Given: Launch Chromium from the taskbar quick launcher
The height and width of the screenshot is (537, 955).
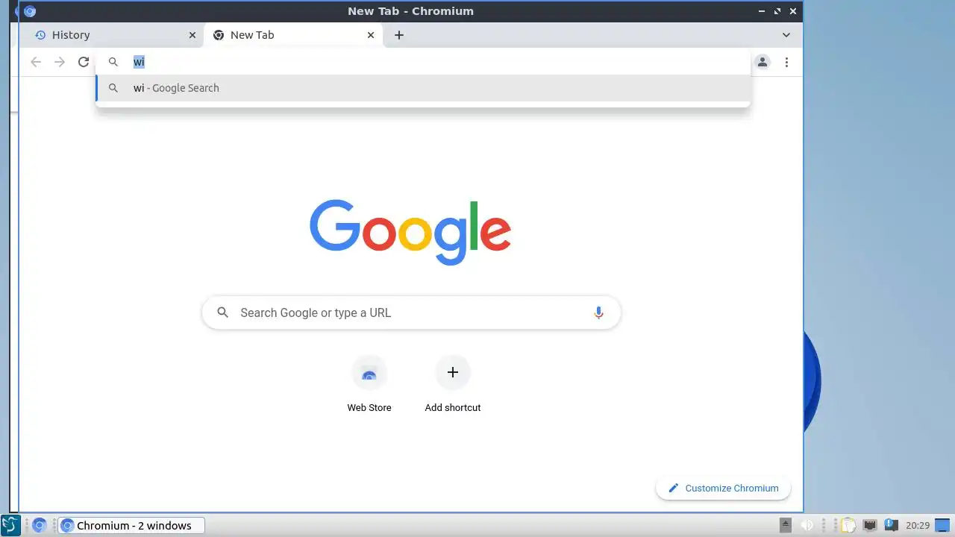Looking at the screenshot, I should (40, 525).
